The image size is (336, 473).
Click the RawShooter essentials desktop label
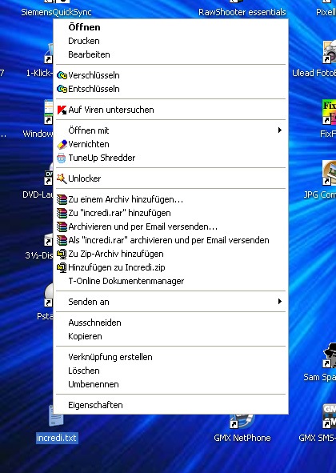(x=242, y=12)
